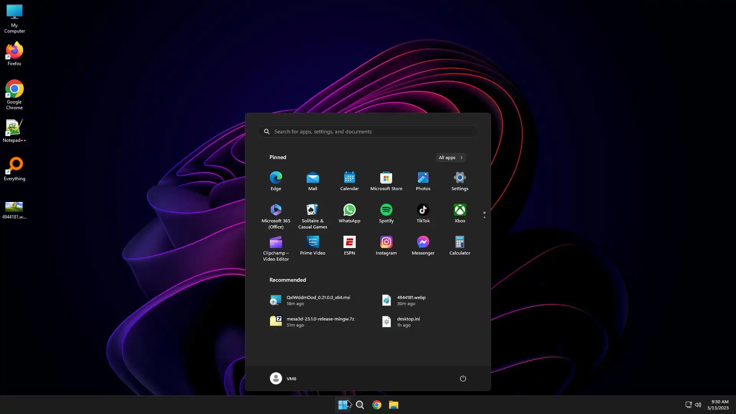The height and width of the screenshot is (414, 736).
Task: Open the VM6 user account menu
Action: [x=283, y=378]
